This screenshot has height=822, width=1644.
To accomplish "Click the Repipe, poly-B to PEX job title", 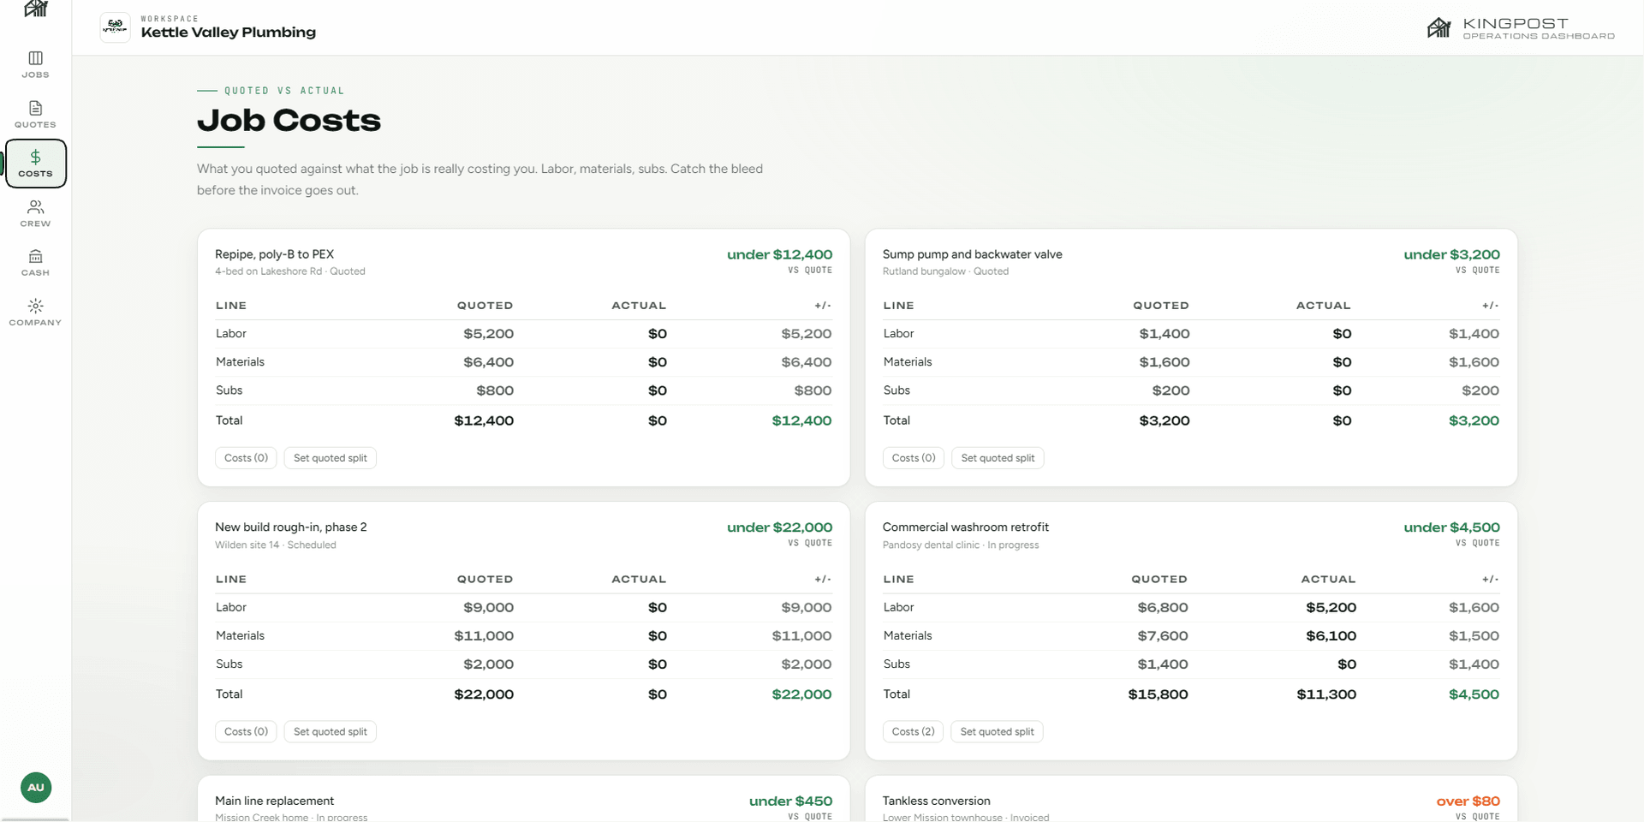I will (x=275, y=254).
